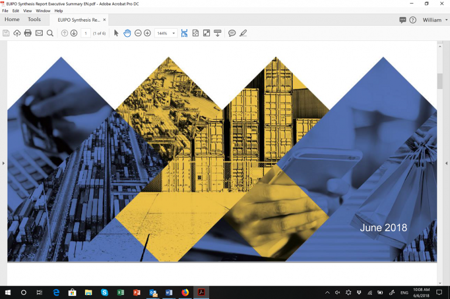
Task: Click the page number input field
Action: pos(86,33)
